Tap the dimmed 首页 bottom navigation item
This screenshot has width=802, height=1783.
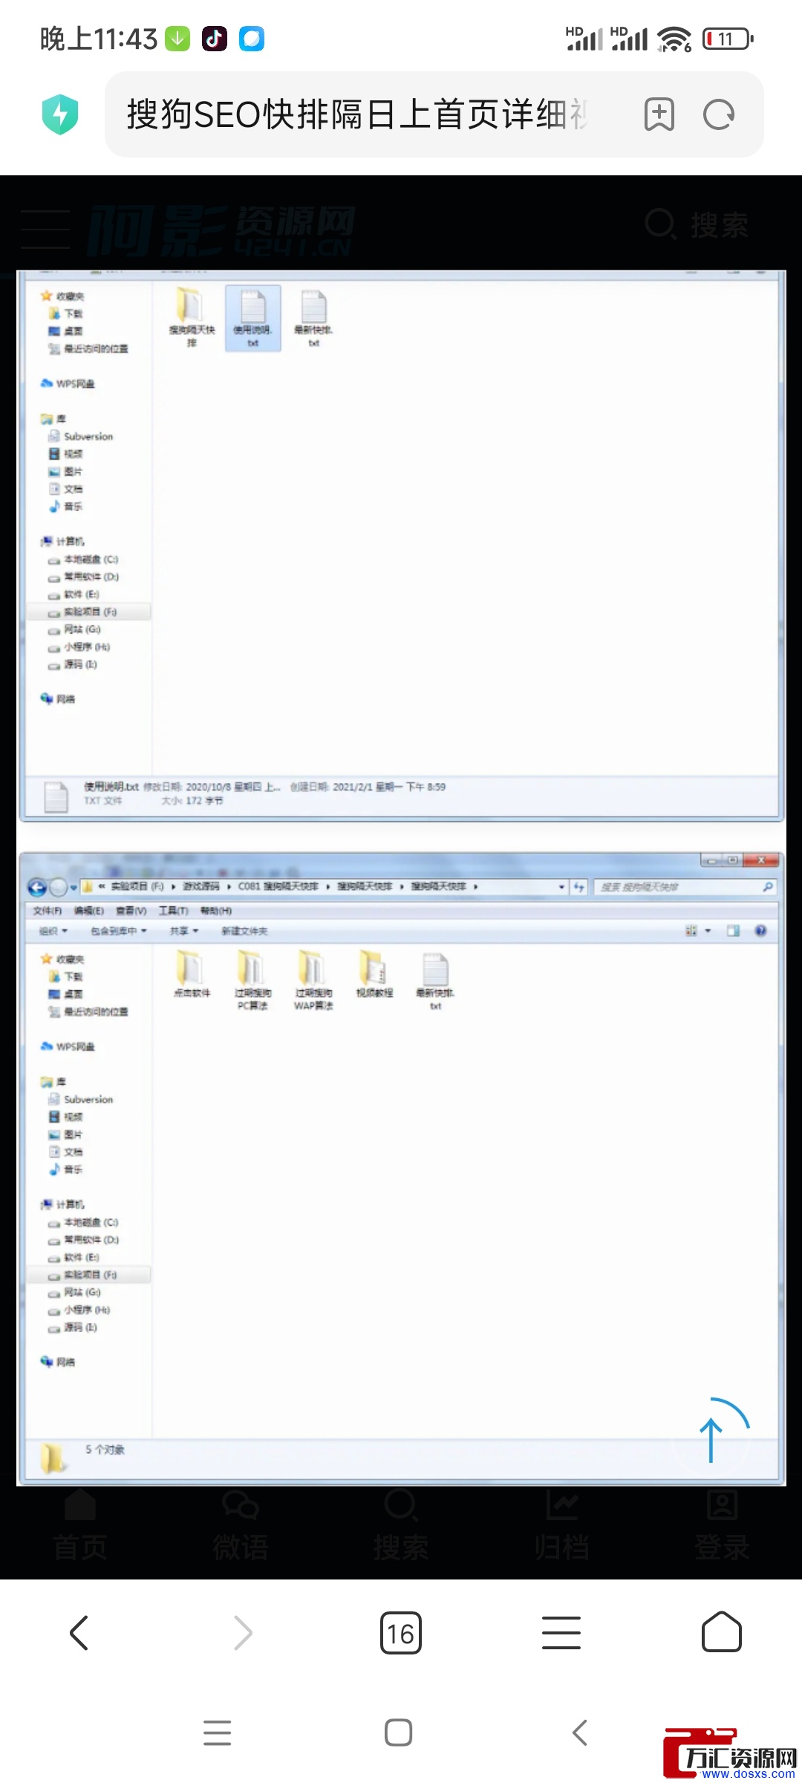pos(80,1527)
